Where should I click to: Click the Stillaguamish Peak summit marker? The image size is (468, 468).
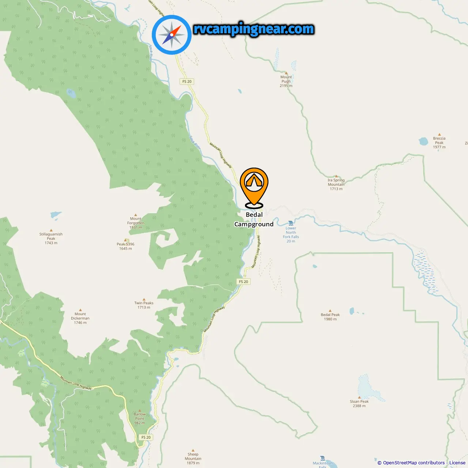tap(51, 230)
